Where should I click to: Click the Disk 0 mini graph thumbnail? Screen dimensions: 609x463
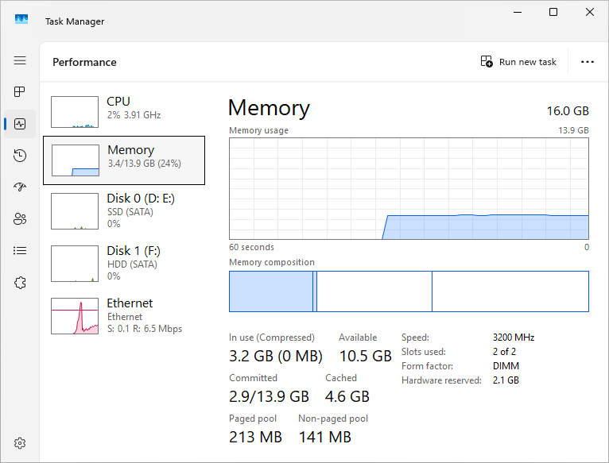pos(75,211)
